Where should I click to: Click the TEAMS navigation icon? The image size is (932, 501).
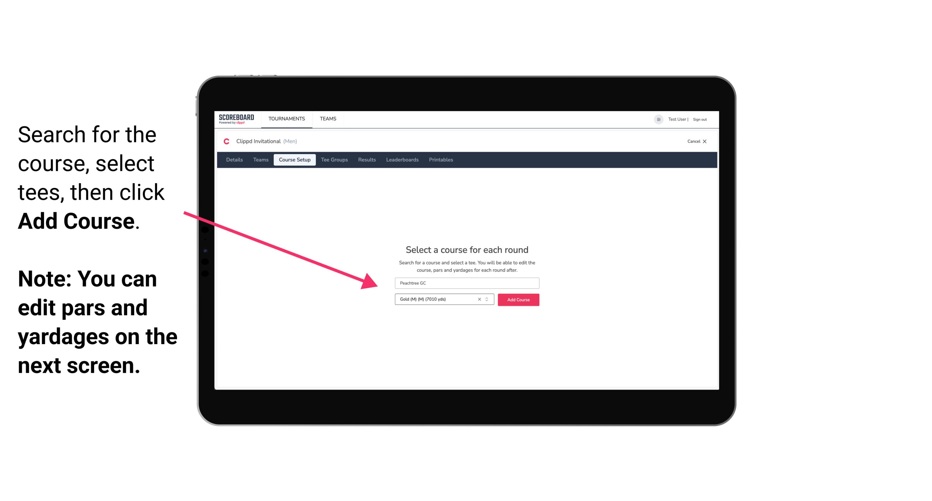pyautogui.click(x=328, y=118)
